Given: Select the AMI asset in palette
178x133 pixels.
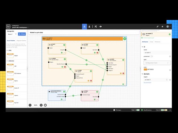Looking at the screenshot, I should (x=10, y=66).
